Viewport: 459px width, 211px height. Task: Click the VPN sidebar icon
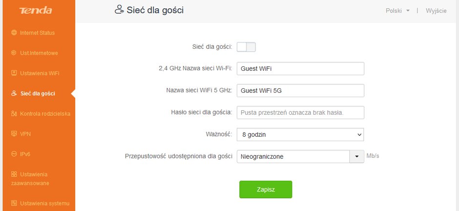click(x=14, y=134)
